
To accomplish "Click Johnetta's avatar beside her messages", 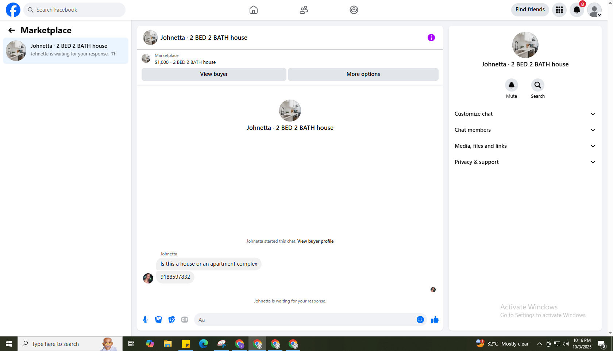I will [x=148, y=278].
